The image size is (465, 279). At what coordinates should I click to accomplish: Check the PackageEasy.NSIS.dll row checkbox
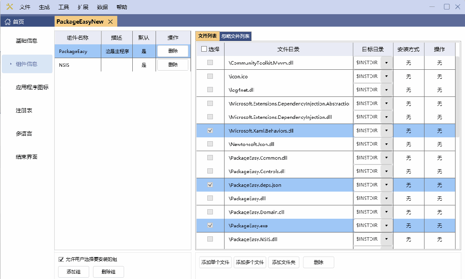tap(210, 239)
